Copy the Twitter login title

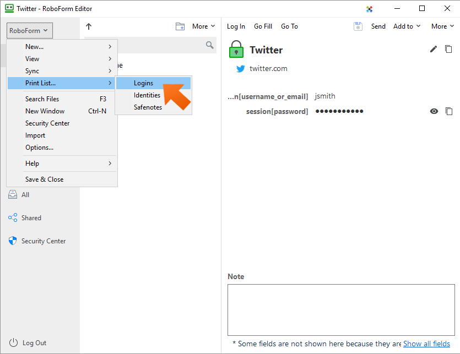coord(448,49)
